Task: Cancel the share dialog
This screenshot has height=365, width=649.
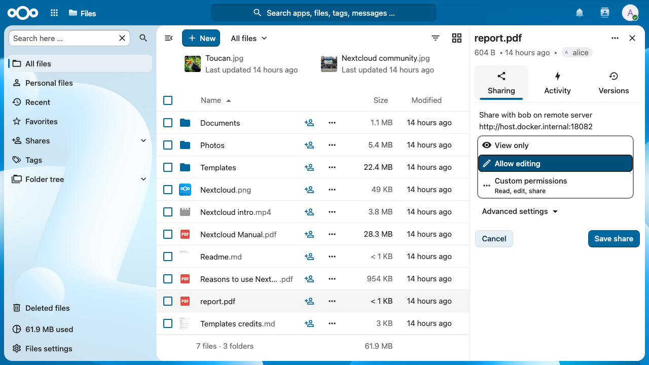Action: (x=494, y=239)
